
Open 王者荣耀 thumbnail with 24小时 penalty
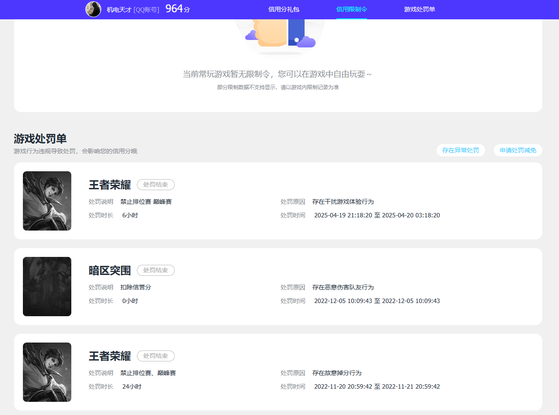47,372
